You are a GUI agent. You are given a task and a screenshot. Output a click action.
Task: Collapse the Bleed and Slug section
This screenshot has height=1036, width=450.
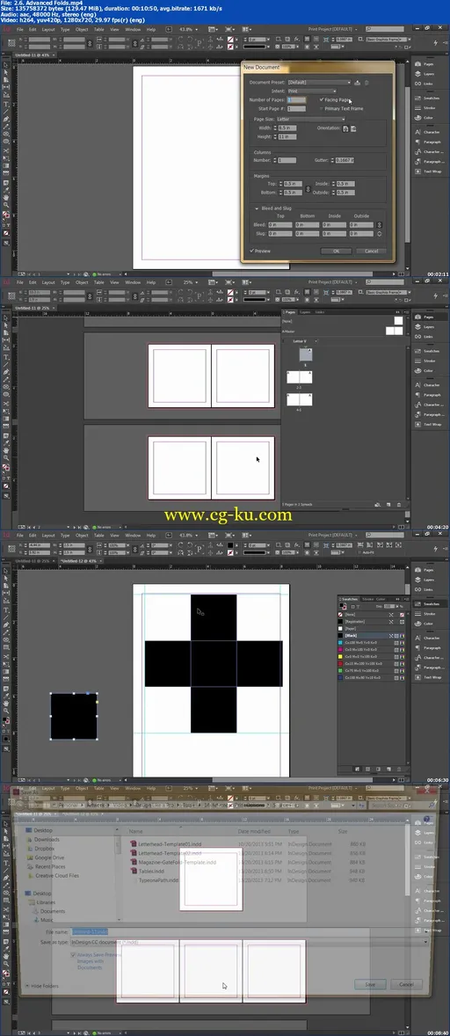click(x=258, y=208)
